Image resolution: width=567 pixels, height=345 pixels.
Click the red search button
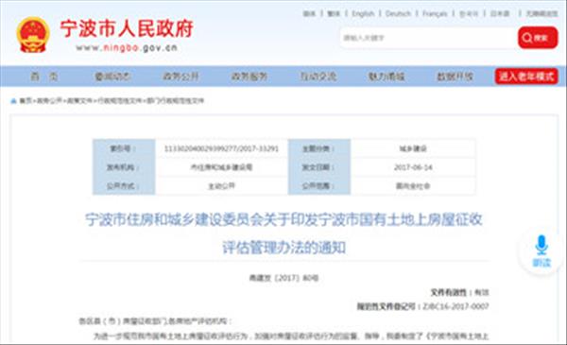pos(538,38)
